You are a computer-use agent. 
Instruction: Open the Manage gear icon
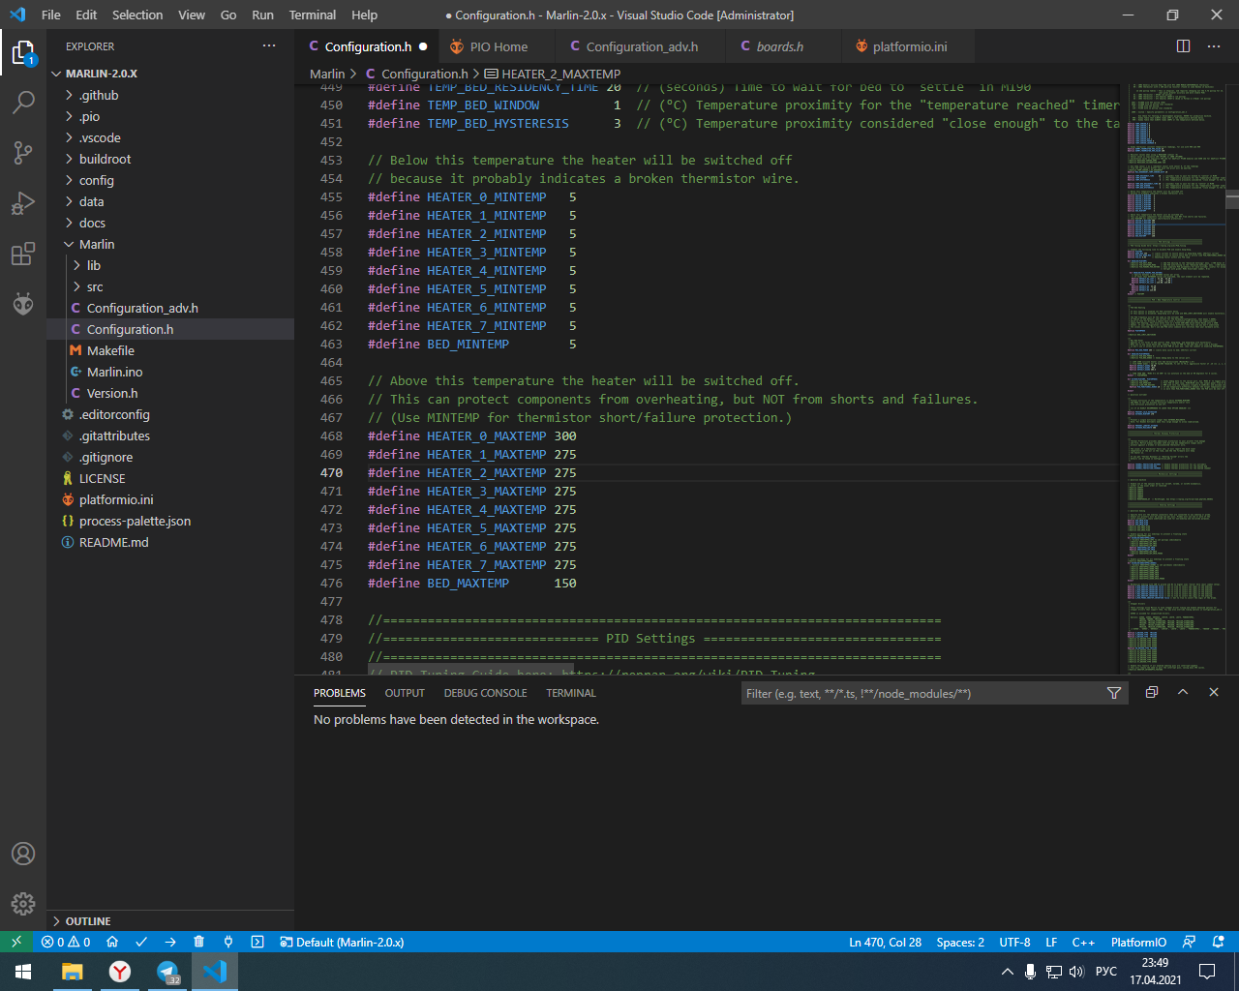click(x=23, y=904)
